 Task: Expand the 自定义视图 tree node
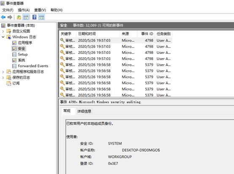[x=3, y=31]
